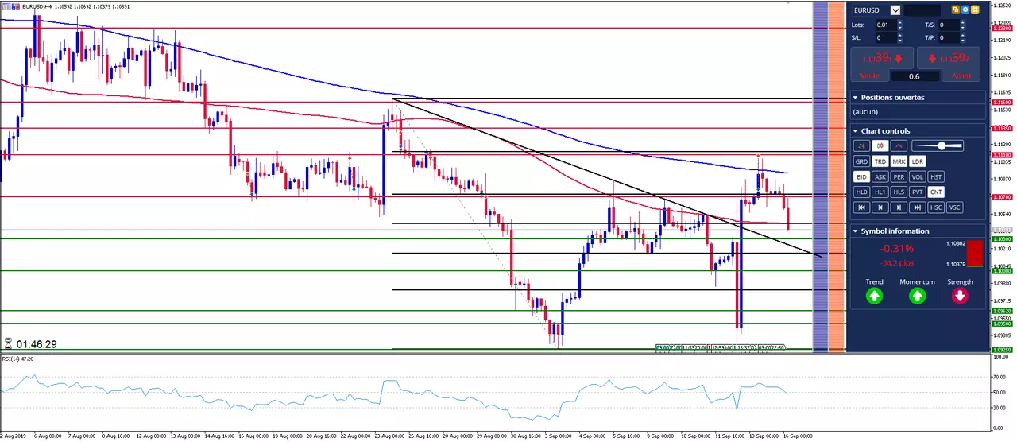This screenshot has width=1017, height=442.
Task: Jump chart to the beginning
Action: pyautogui.click(x=861, y=207)
